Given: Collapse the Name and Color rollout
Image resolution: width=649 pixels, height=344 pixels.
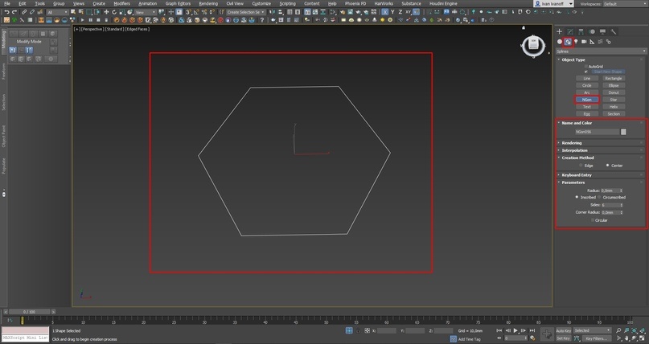Looking at the screenshot, I should [577, 123].
